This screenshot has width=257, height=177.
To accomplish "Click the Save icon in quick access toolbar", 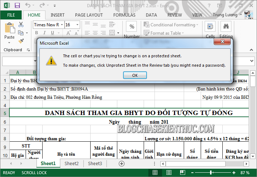I will [17, 5].
